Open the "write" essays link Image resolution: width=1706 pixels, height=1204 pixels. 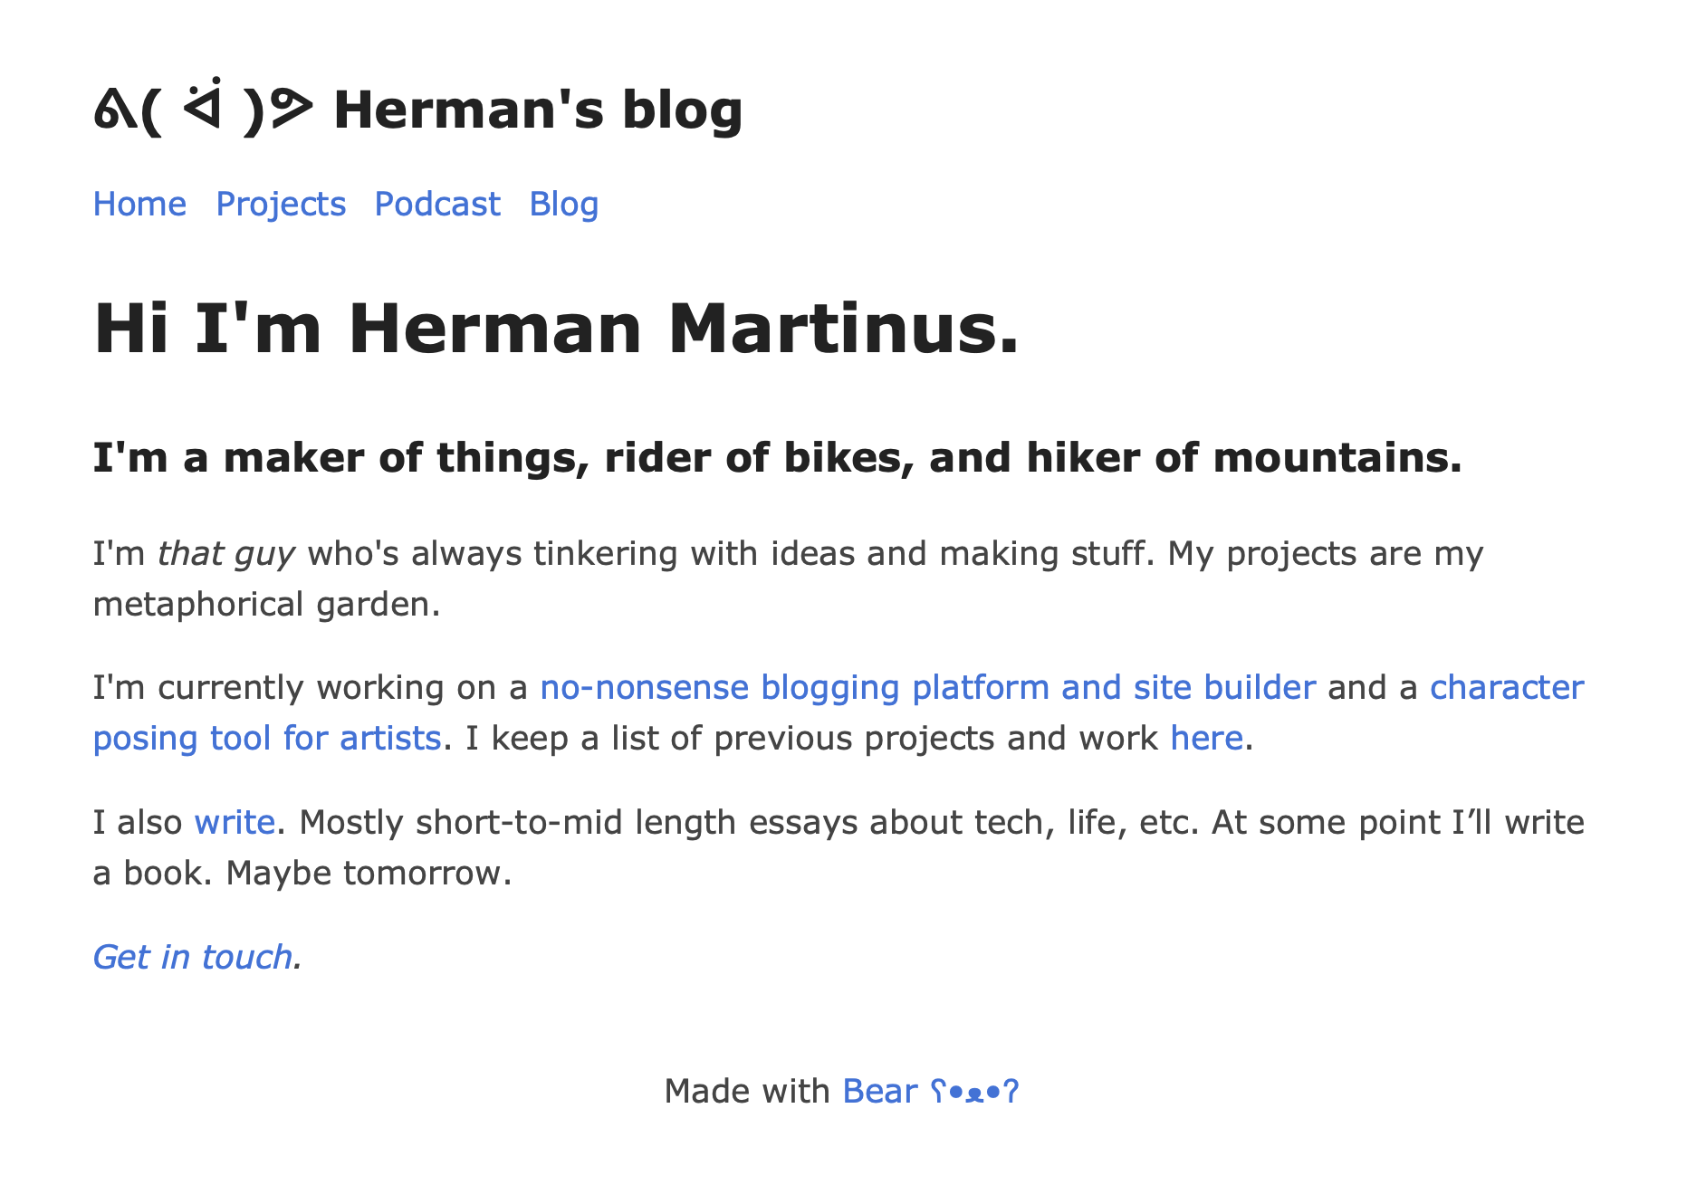click(235, 823)
